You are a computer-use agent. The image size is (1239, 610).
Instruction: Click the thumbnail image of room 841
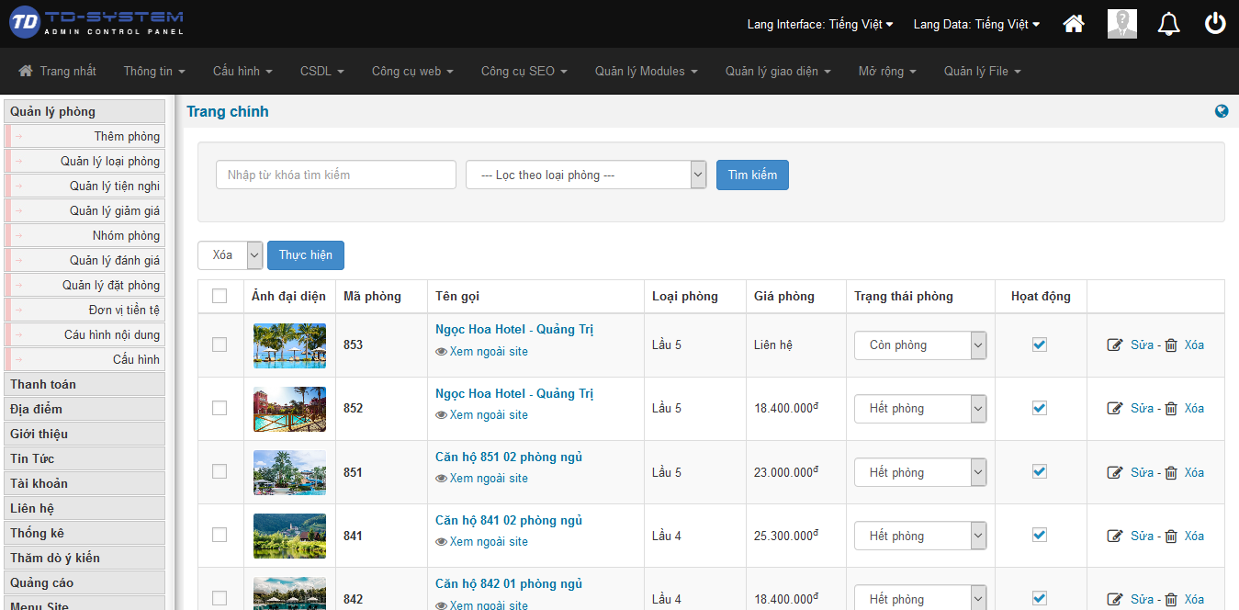tap(289, 536)
